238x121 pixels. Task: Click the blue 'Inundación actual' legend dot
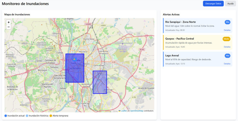(6, 116)
